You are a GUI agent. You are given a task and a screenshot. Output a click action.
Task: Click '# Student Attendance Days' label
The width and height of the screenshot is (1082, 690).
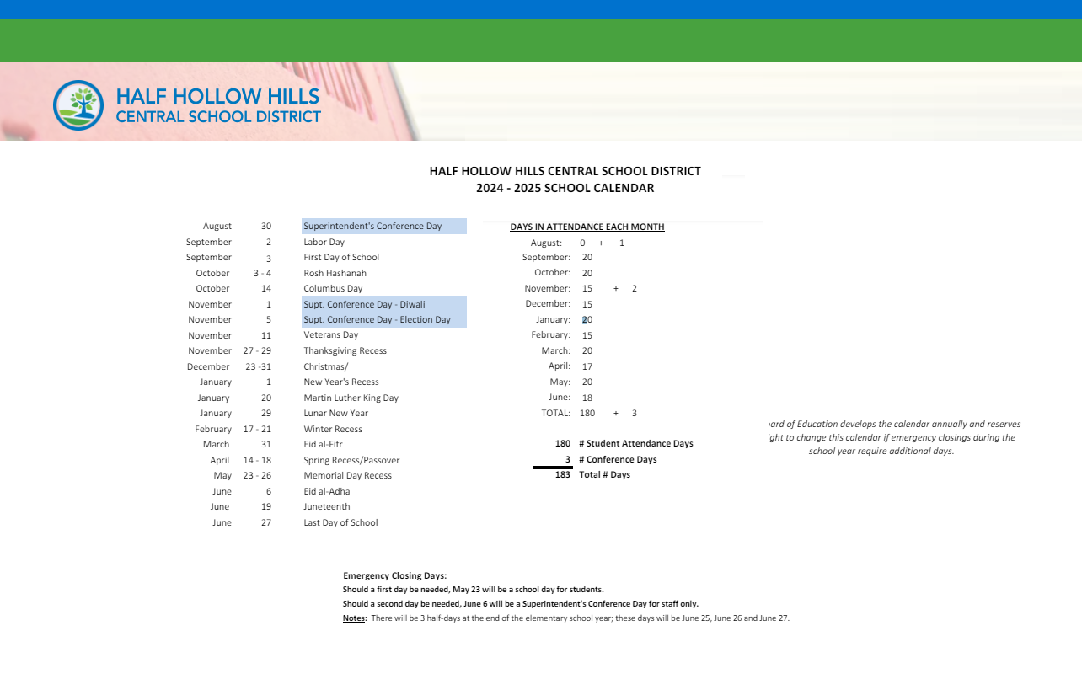[636, 444]
